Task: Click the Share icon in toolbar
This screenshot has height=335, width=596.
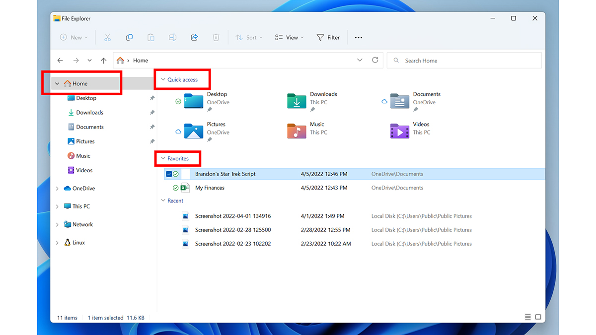Action: point(194,37)
